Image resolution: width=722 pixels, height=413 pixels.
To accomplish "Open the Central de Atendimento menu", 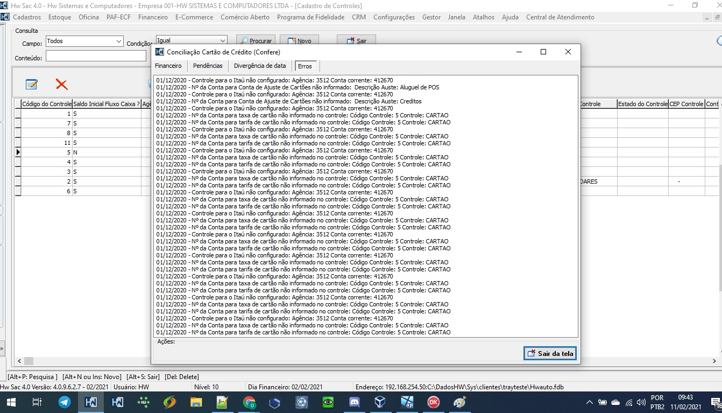I will coord(560,17).
